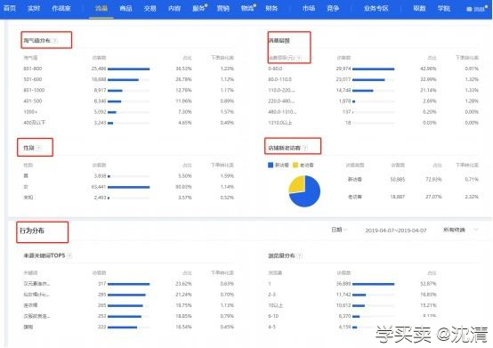Click the 1000+ 淘气值 row label
Viewport: 493px width, 348px height.
[x=30, y=112]
